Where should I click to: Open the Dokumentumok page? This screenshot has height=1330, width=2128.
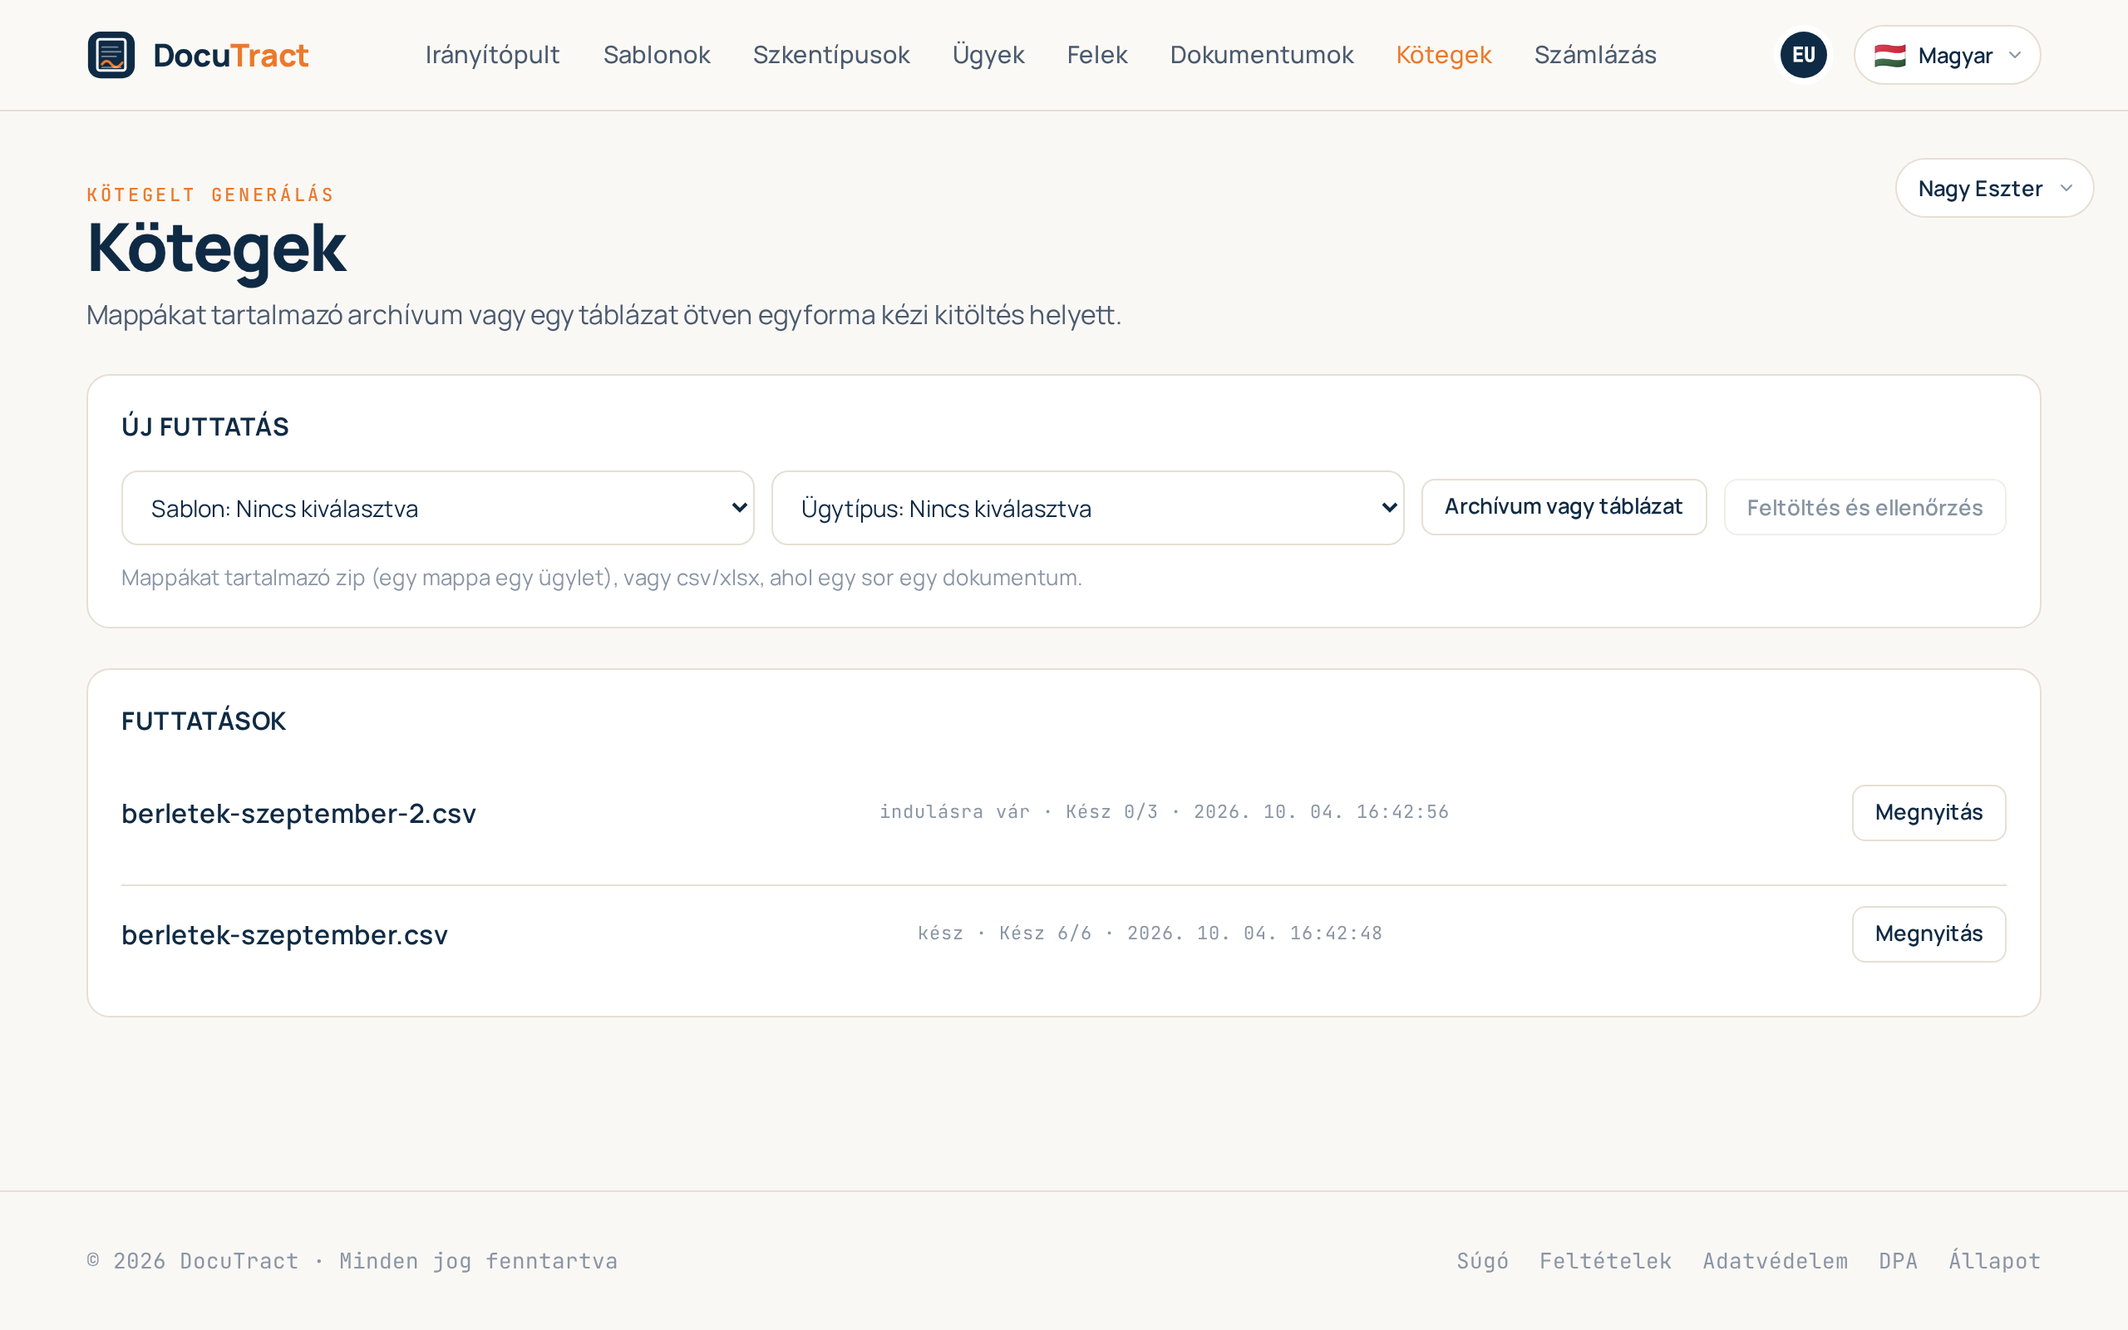pyautogui.click(x=1261, y=55)
